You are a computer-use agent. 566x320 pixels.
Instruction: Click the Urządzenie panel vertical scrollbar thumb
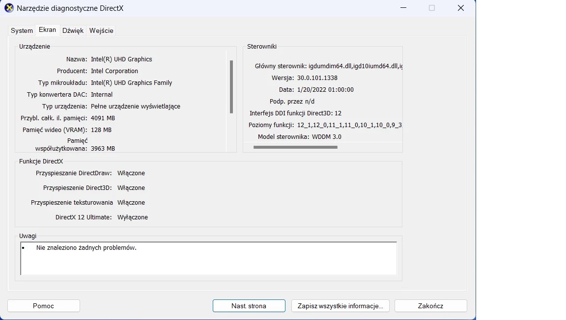click(231, 87)
